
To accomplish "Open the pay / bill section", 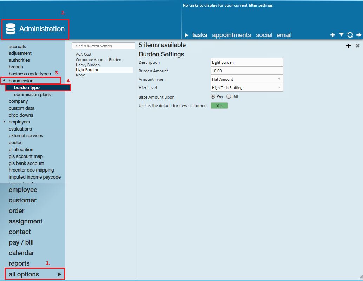I will pyautogui.click(x=21, y=242).
